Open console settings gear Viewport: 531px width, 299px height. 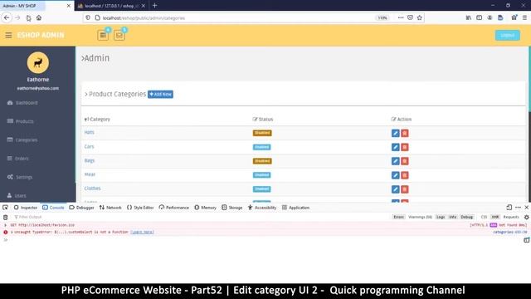tap(526, 217)
